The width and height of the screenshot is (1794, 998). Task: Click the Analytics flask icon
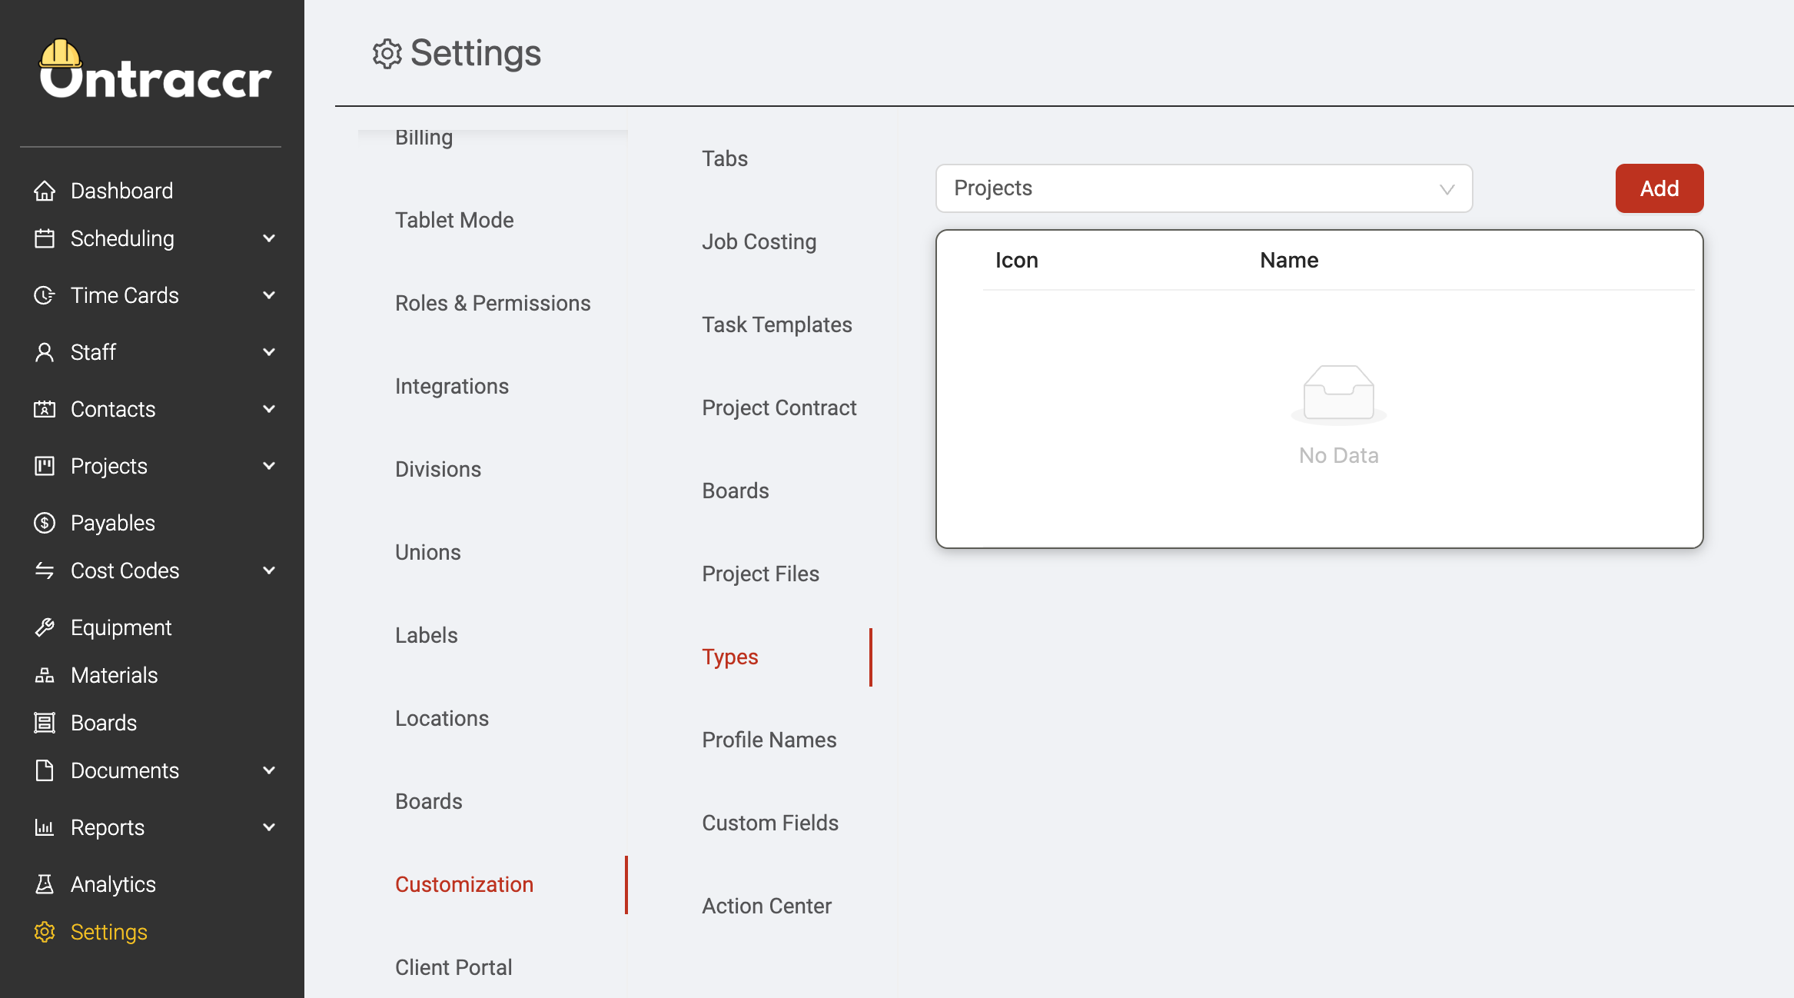45,884
